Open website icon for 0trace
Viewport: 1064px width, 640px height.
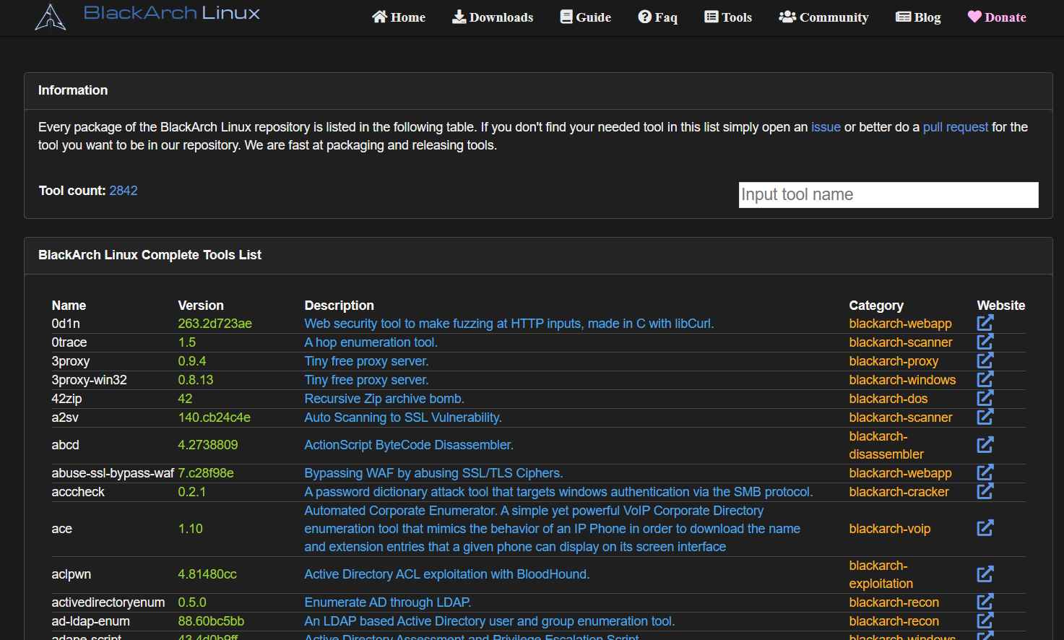click(985, 342)
